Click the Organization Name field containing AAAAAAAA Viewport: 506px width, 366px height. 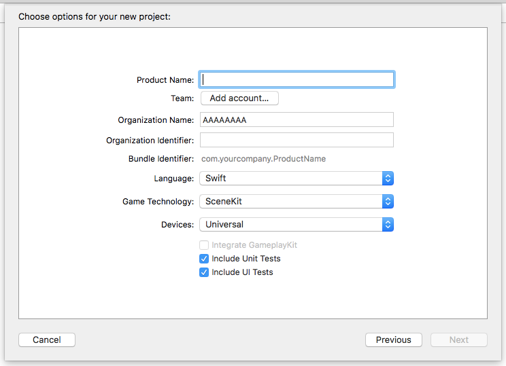(297, 120)
